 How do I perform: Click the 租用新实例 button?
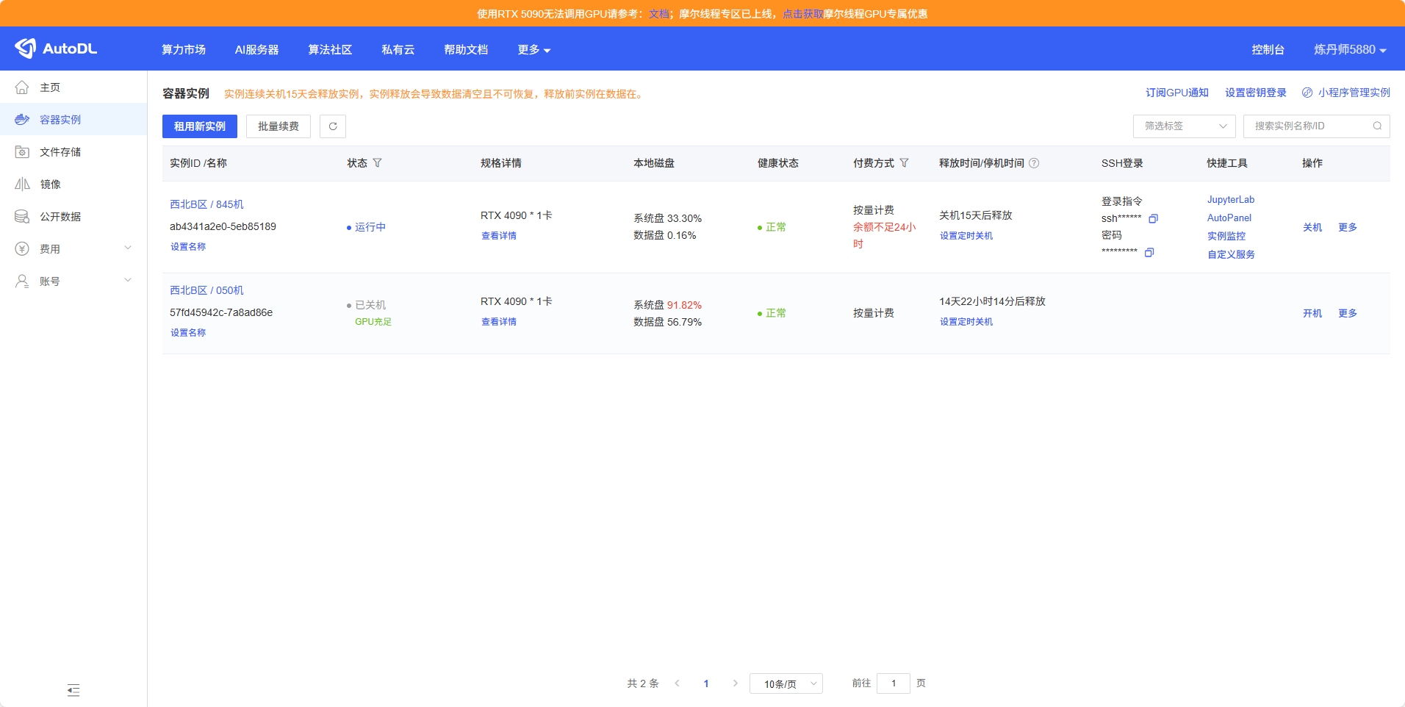(199, 126)
